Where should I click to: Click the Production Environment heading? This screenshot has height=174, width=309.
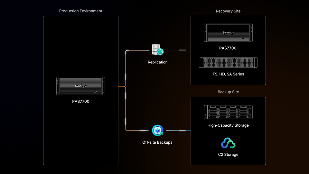point(80,11)
